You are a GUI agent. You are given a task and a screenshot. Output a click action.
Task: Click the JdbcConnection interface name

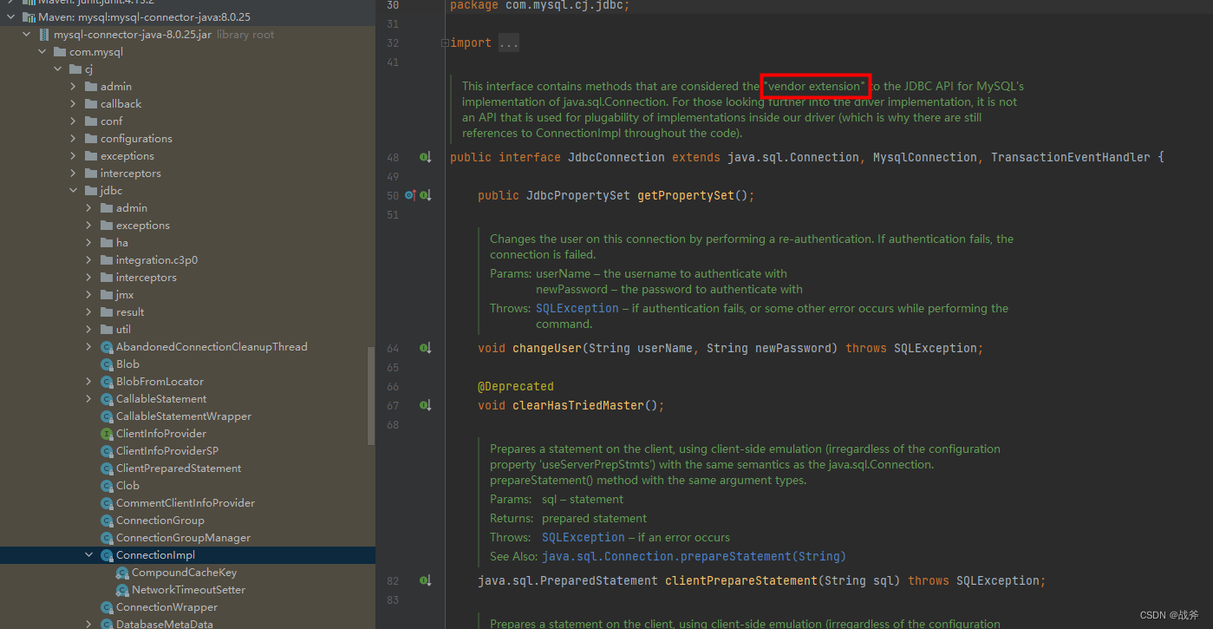coord(616,157)
